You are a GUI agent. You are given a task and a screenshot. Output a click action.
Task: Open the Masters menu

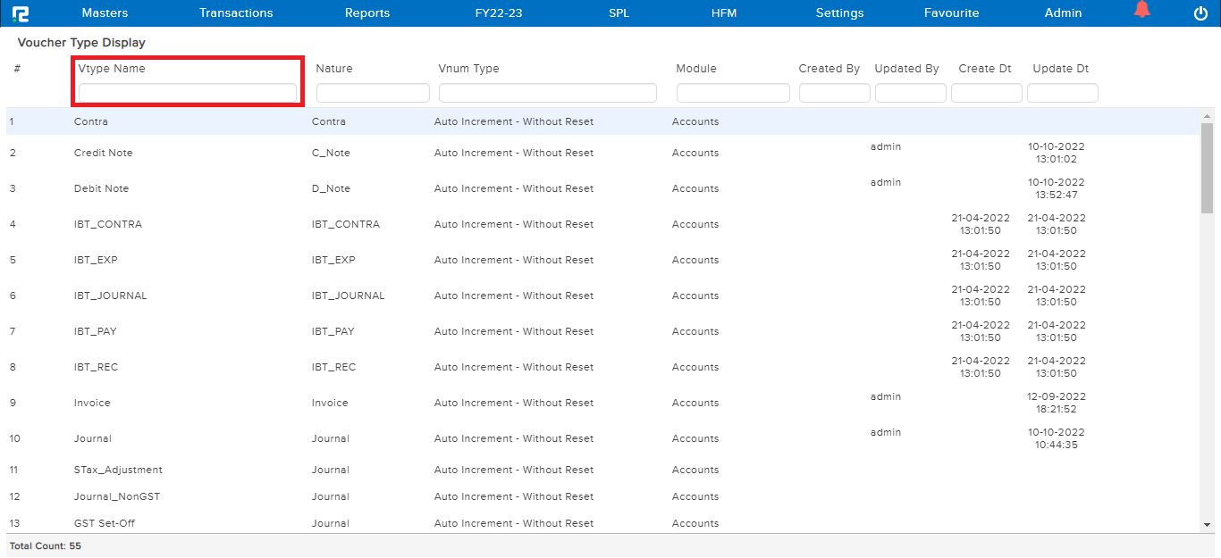[105, 12]
